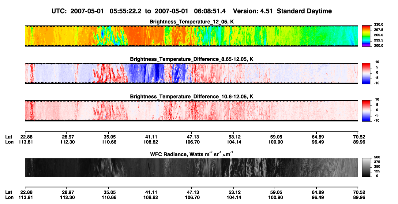Click longitude 96.49 on axis below WFC Radiance panel
Viewport: 398px width, 204px height.
click(318, 197)
